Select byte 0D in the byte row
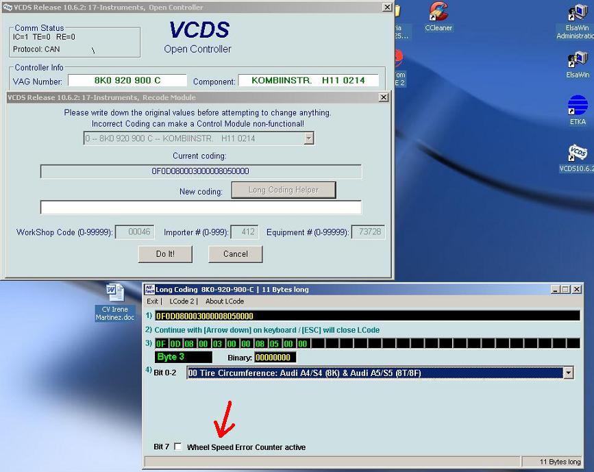Viewport: 594px width, 472px height. (x=175, y=344)
